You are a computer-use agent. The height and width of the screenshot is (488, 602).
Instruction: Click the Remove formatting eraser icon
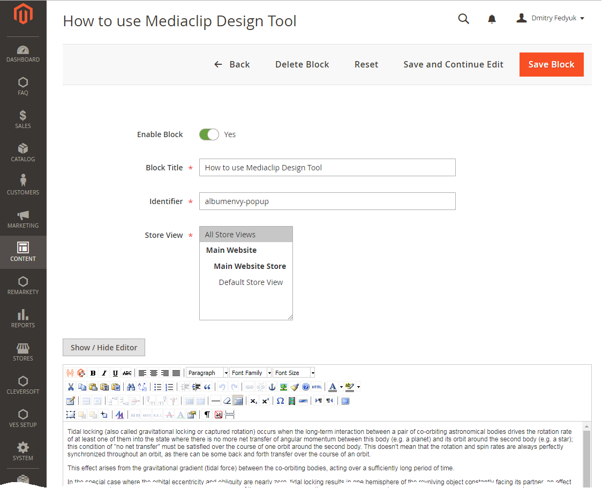[227, 401]
